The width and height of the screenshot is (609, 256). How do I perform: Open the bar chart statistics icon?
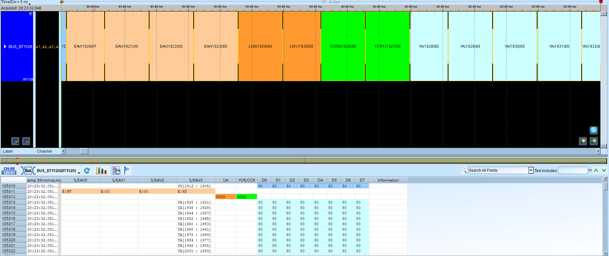point(101,171)
